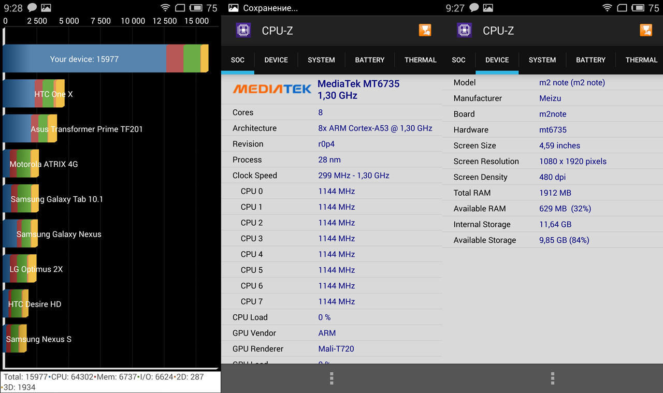Tap Available Storage '9,85 GB (84%)'
This screenshot has width=663, height=393.
coord(564,240)
